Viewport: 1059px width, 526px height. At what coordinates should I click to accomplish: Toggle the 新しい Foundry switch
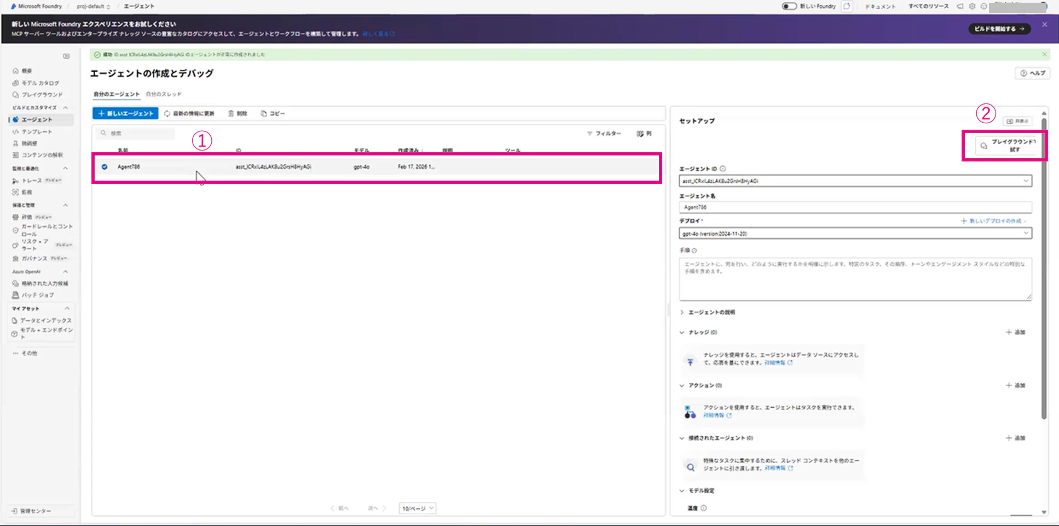[789, 7]
